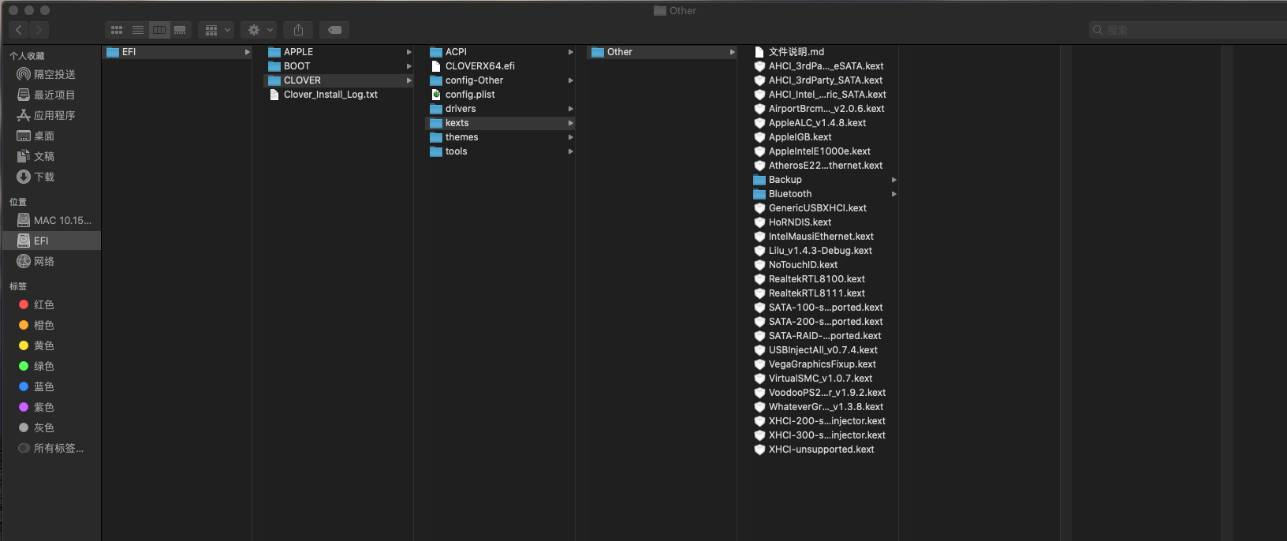Switch to gallery view in the toolbar
This screenshot has height=541, width=1287.
pos(180,30)
